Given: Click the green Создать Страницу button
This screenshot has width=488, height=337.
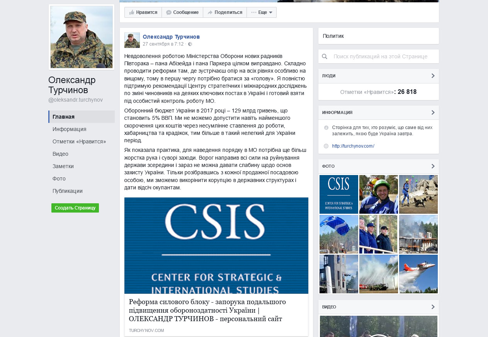Looking at the screenshot, I should pos(75,208).
